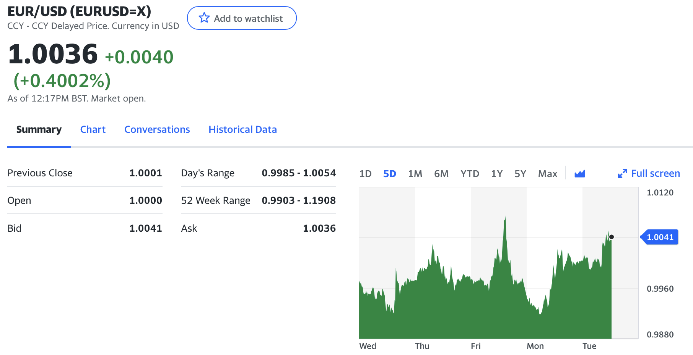Click the Tue x-axis label
The image size is (693, 355).
589,346
